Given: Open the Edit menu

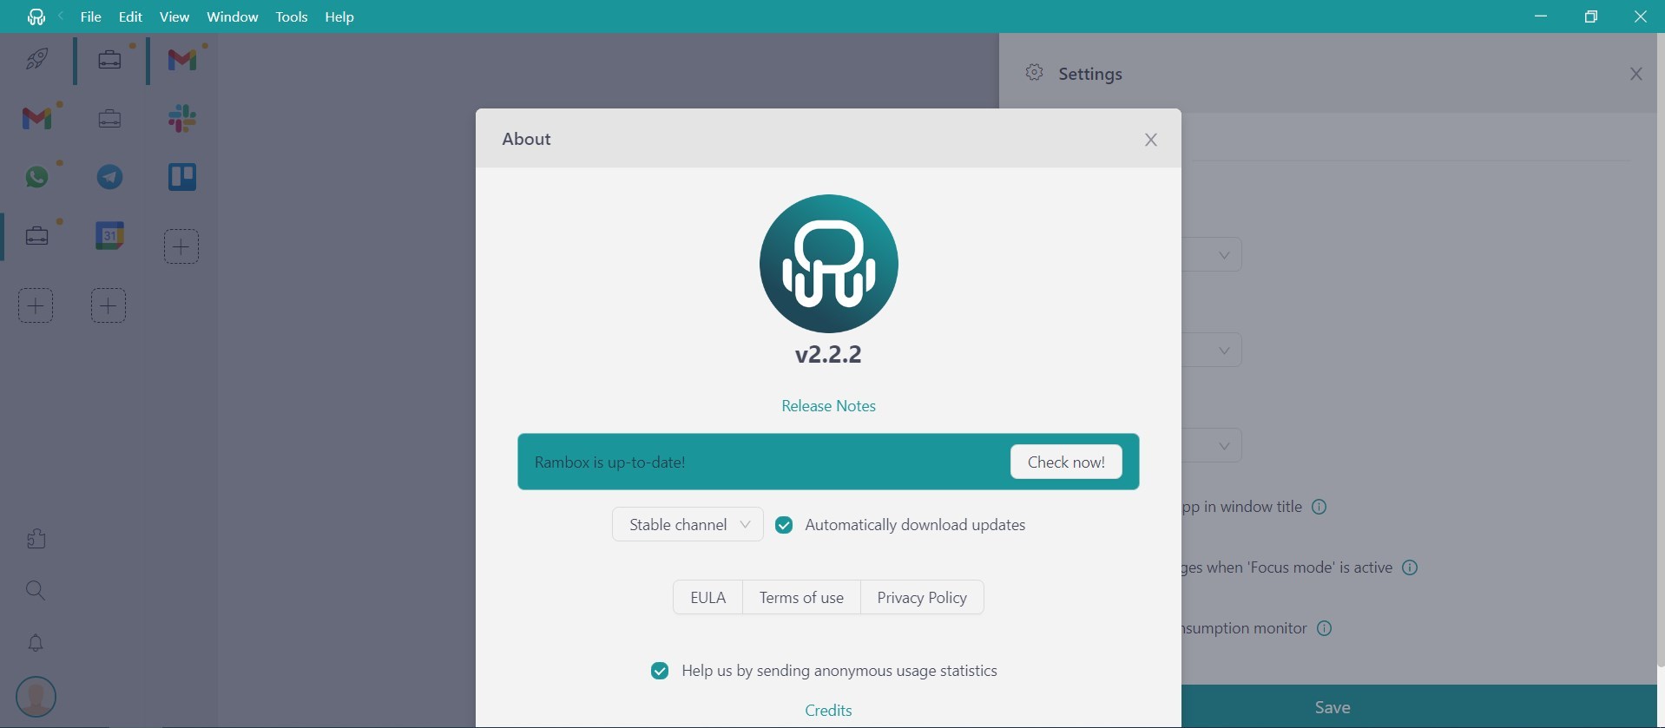Looking at the screenshot, I should click(x=130, y=16).
